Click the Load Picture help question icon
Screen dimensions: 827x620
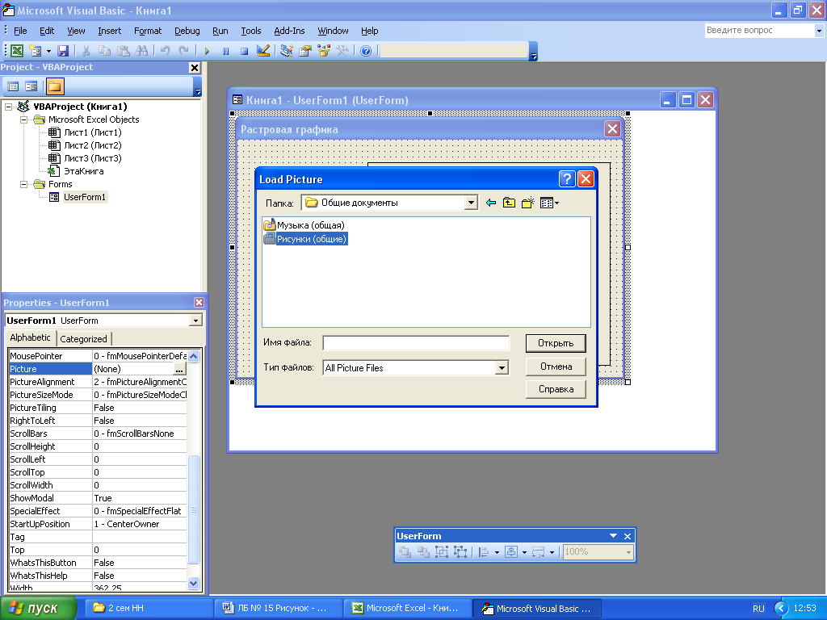tap(567, 179)
